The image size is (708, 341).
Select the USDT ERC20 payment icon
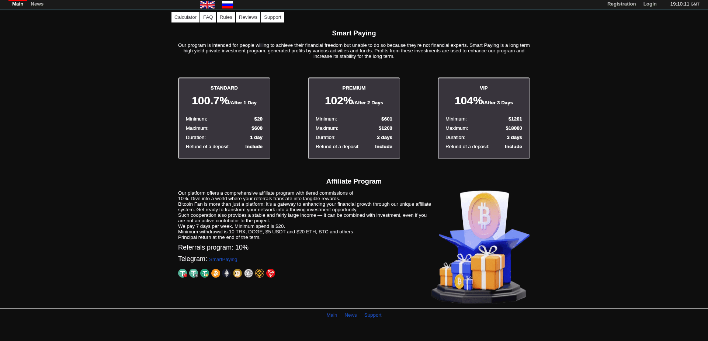pos(193,273)
